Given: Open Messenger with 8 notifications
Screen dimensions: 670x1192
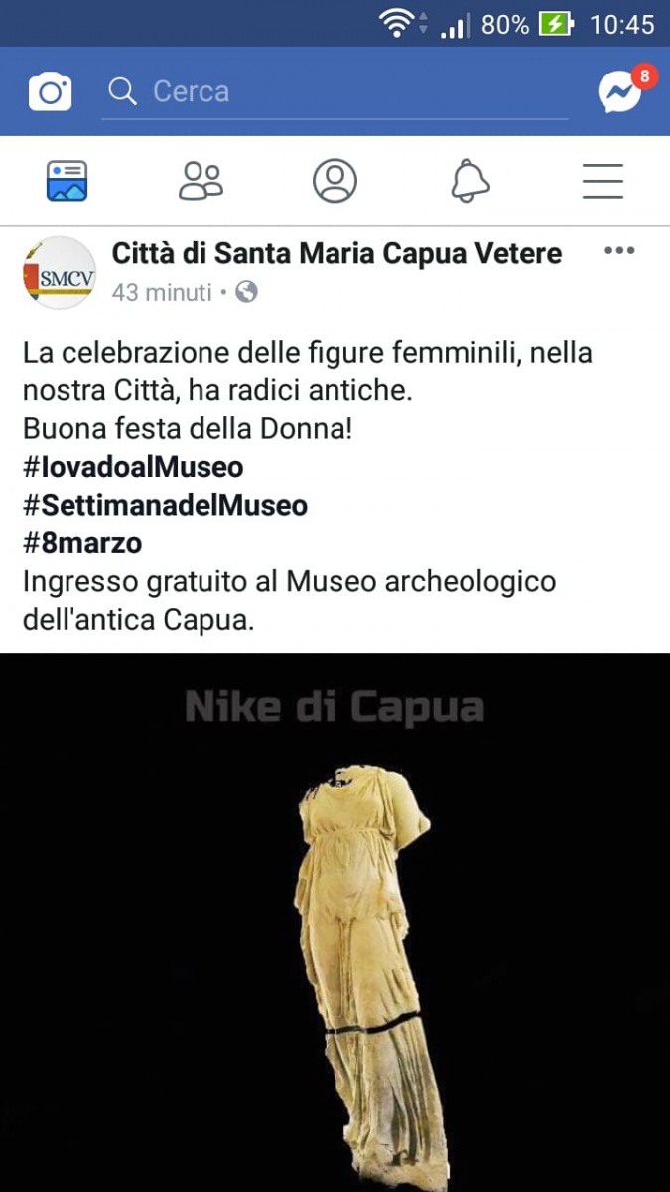Looking at the screenshot, I should tap(621, 91).
